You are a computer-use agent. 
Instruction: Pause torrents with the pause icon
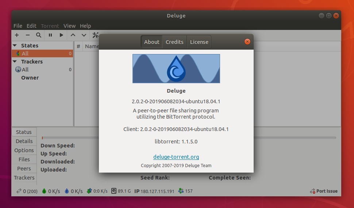[x=50, y=35]
